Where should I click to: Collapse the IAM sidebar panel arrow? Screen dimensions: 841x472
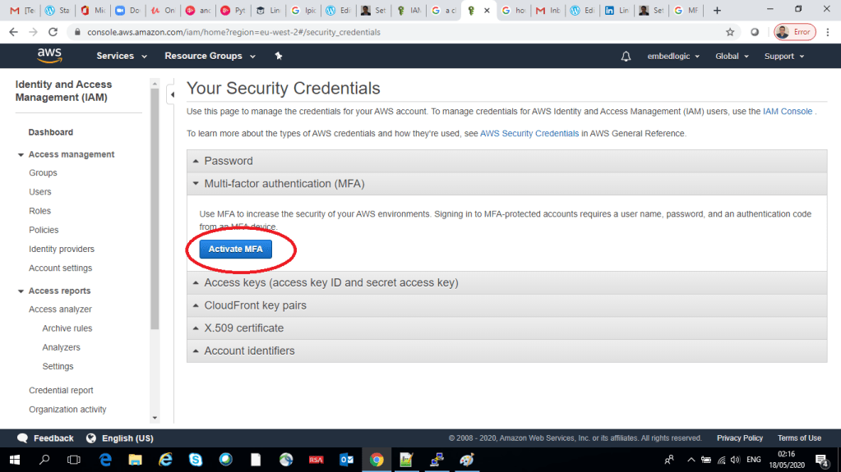[172, 94]
